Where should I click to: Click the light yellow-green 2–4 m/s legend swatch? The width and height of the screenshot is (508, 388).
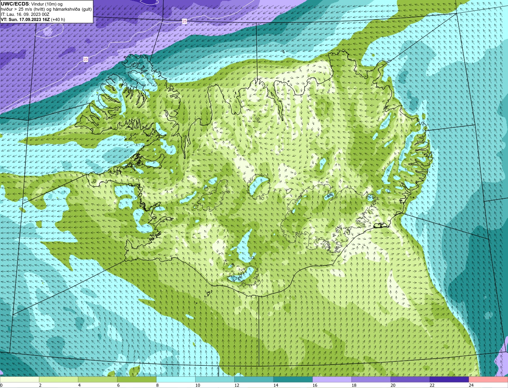point(59,380)
